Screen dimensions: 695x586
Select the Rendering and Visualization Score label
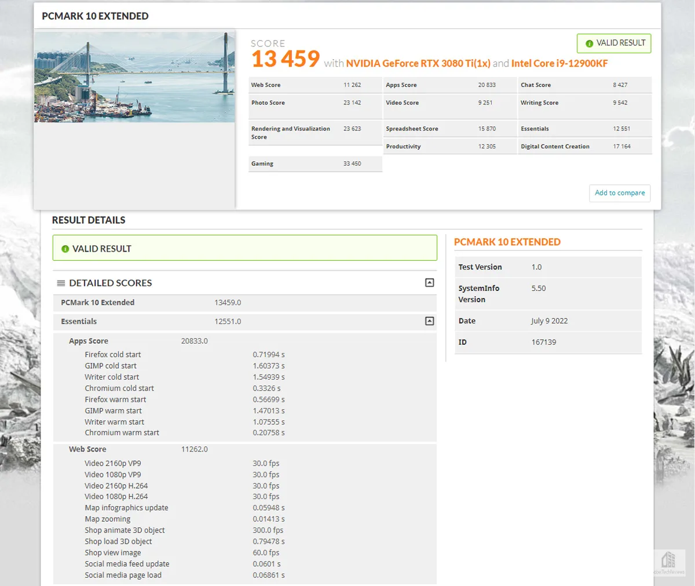(x=291, y=133)
